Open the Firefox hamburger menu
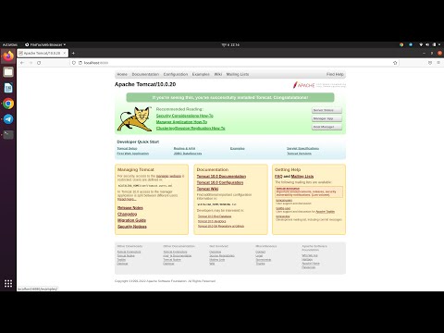 coord(438,63)
